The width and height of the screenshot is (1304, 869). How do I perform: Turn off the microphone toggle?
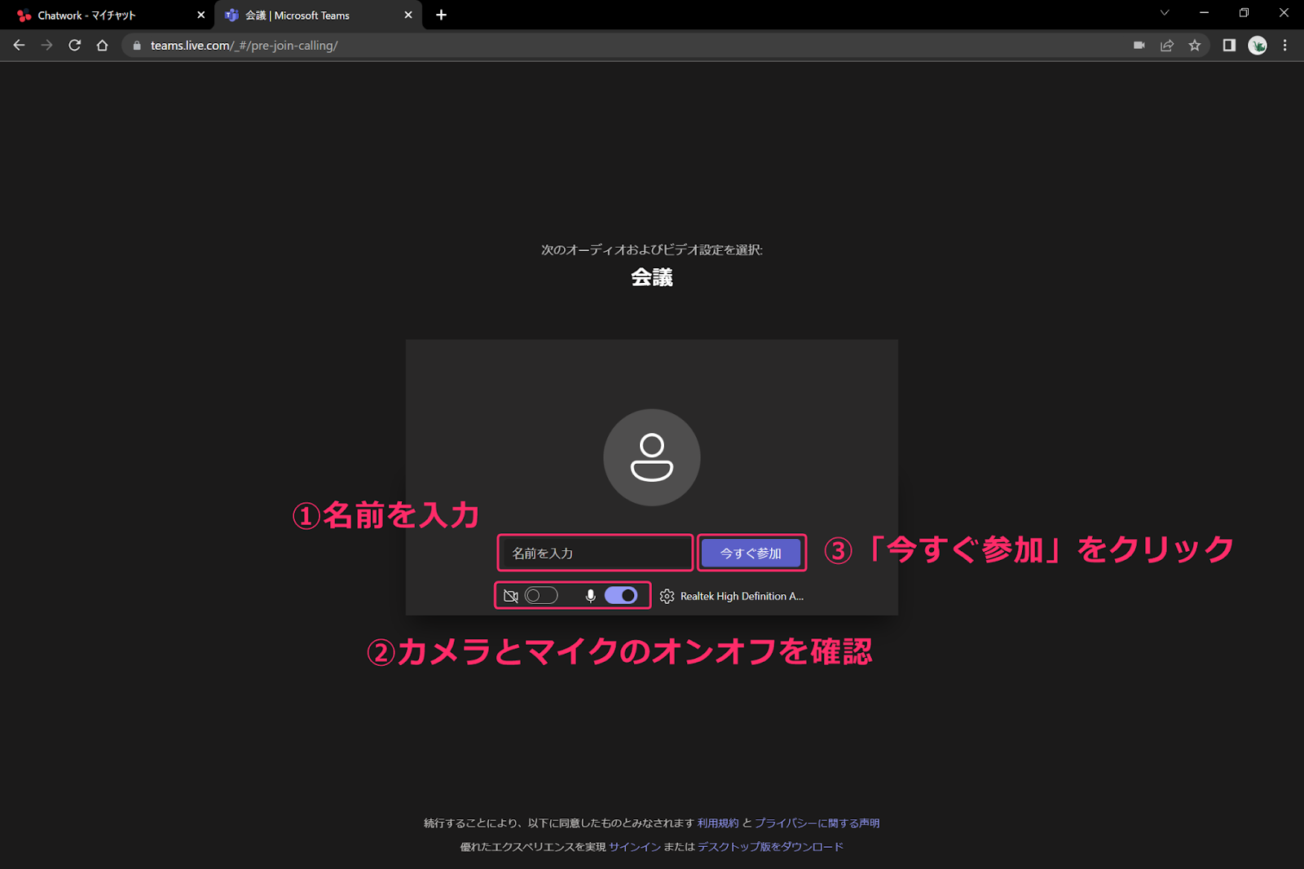tap(621, 596)
